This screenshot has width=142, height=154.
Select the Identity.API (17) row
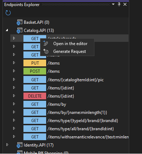coord(39,145)
